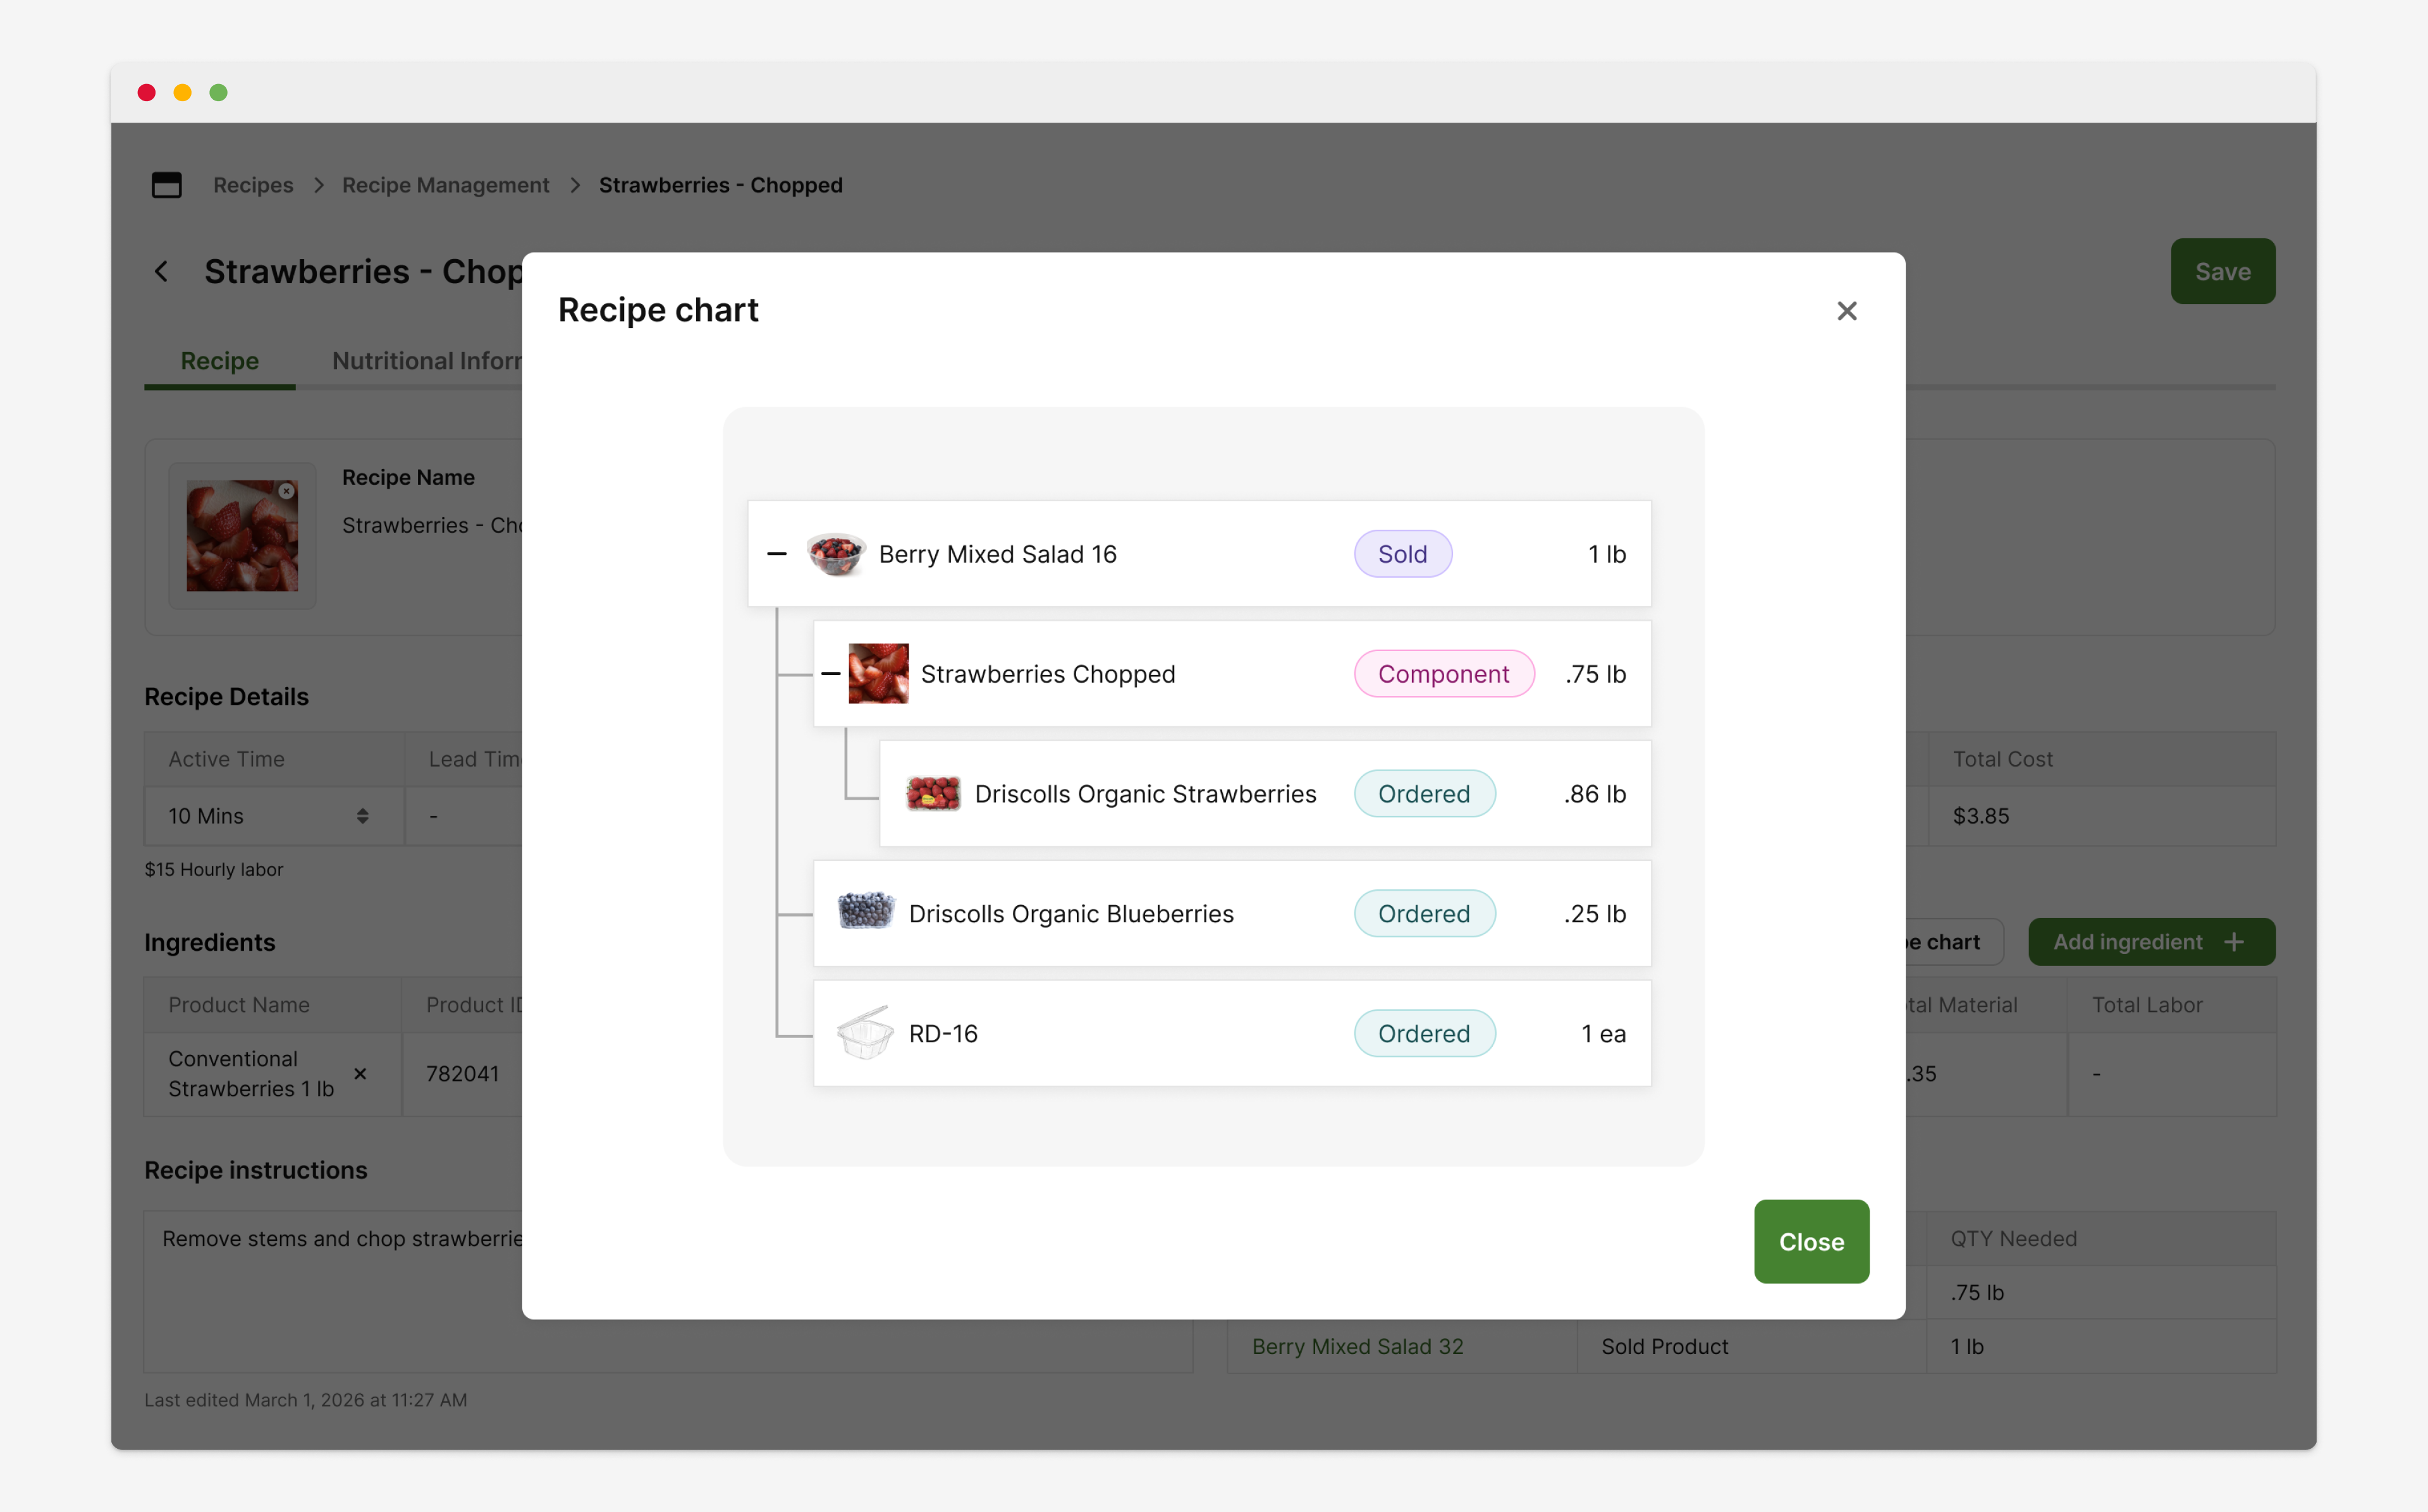Remove Conventional Strawberries 1 lb ingredient
The image size is (2428, 1512).
point(360,1073)
